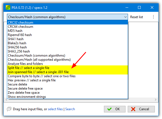Open the Search link
Viewport: 162px width, 119px height.
[x=70, y=109]
